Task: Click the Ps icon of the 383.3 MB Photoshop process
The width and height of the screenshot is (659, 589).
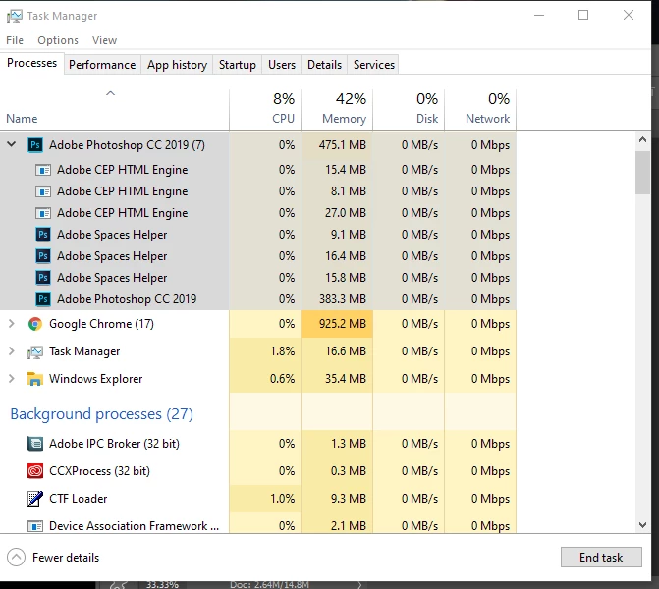Action: click(x=43, y=299)
